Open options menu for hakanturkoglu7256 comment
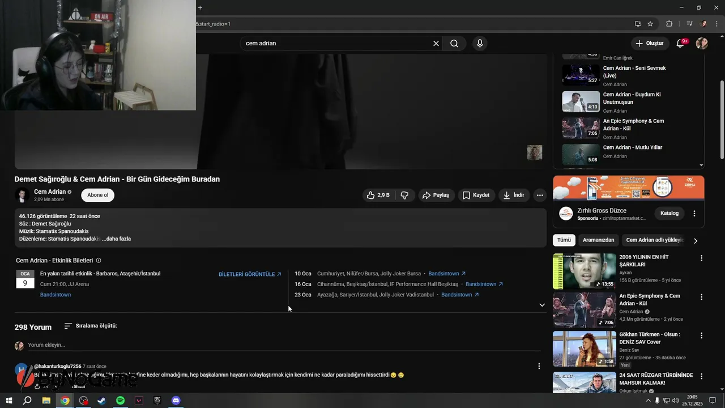Screen dimensions: 725x408 539,367
